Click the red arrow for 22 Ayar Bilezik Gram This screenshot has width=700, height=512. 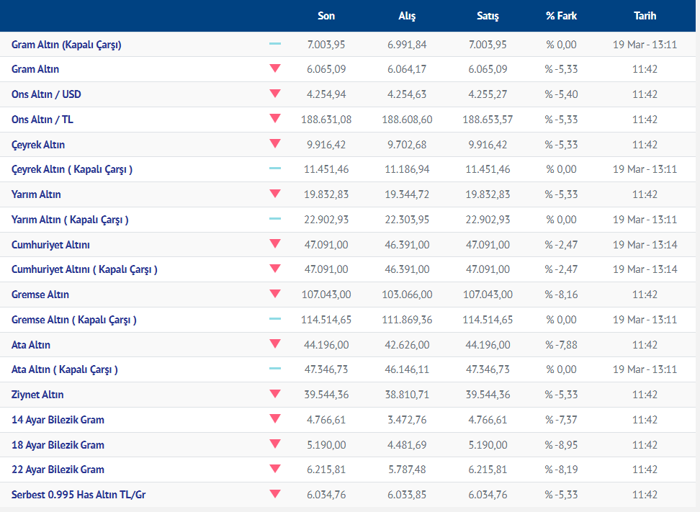click(x=274, y=469)
